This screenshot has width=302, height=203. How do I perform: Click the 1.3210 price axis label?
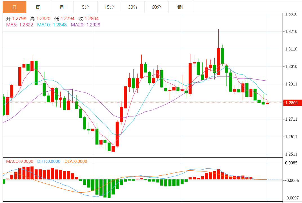coord(291,31)
